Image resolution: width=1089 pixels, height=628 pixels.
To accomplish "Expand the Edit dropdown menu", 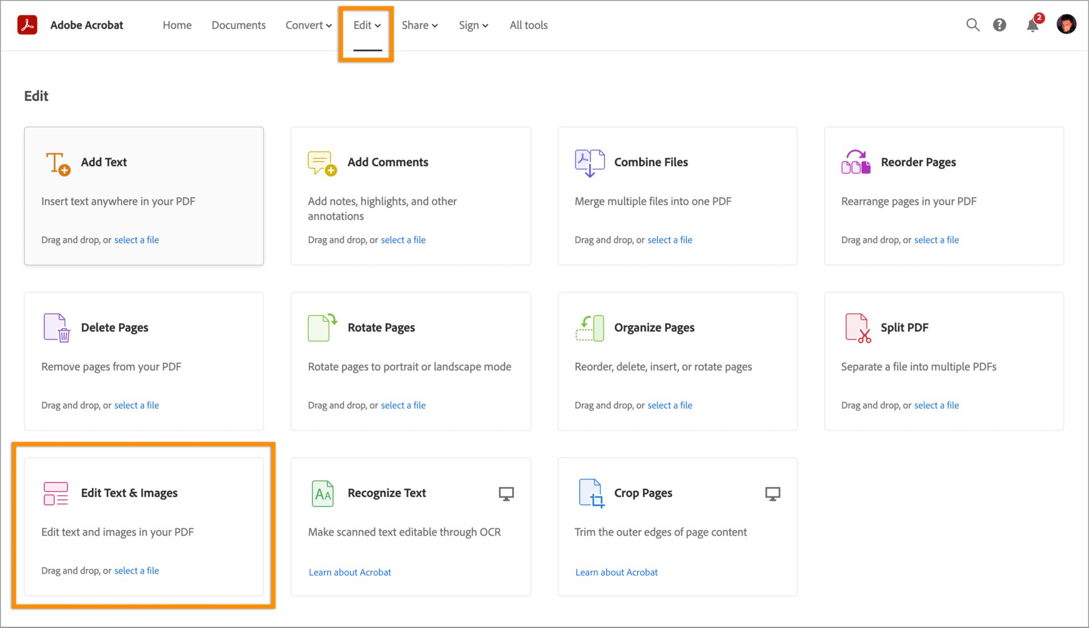I will [366, 26].
